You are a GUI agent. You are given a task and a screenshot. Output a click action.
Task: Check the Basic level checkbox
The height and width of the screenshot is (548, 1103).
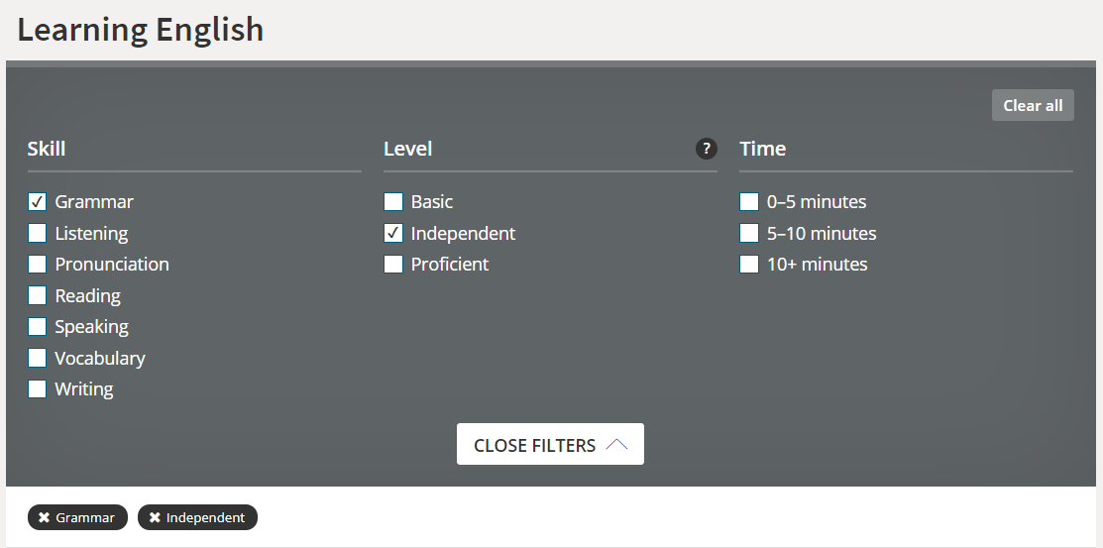(x=393, y=202)
